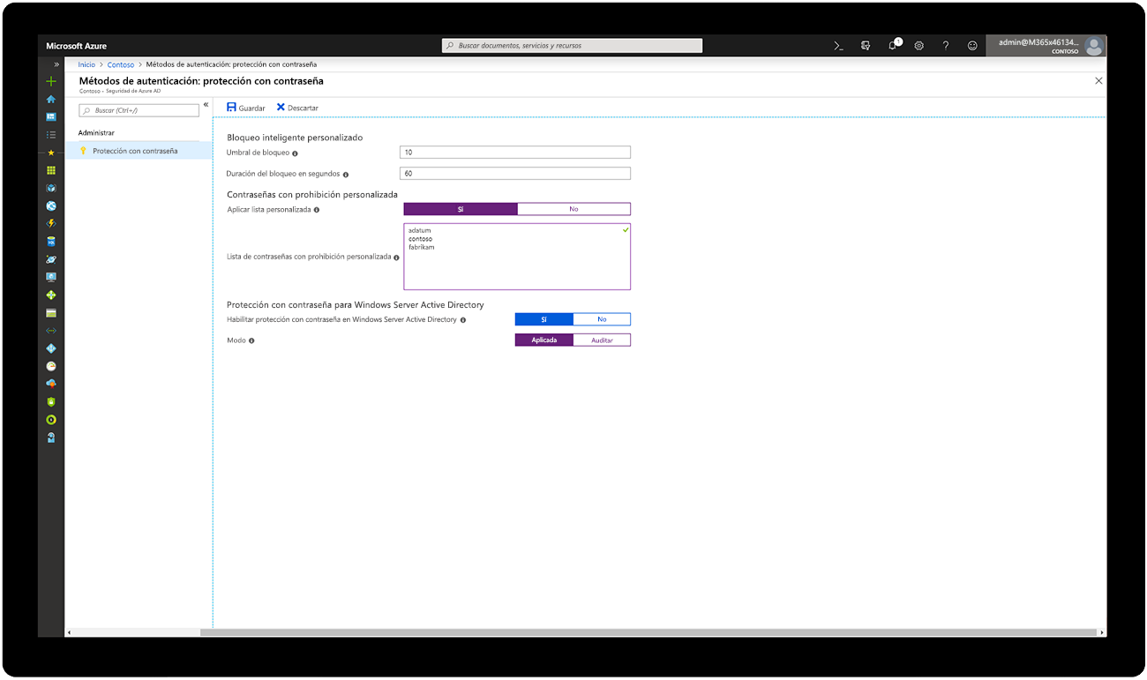Open the All services list icon
1147x680 pixels.
coord(51,134)
